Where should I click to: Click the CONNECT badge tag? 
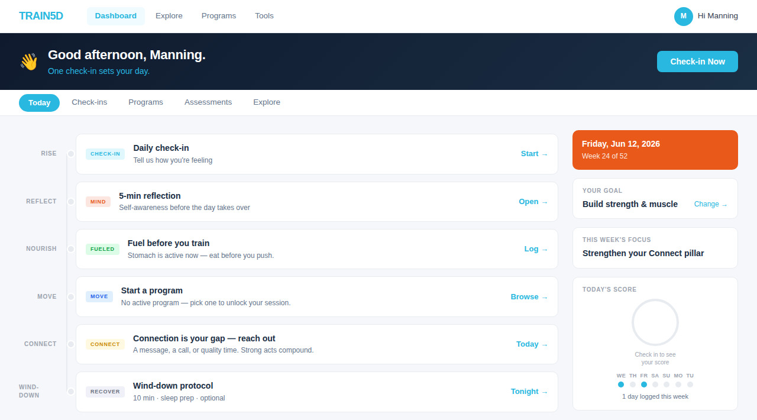coord(105,344)
